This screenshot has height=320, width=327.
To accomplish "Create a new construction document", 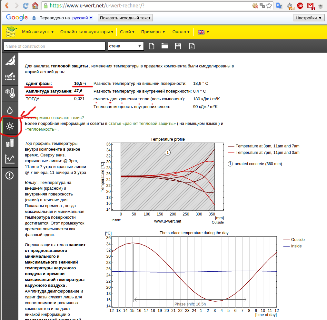I will (151, 46).
